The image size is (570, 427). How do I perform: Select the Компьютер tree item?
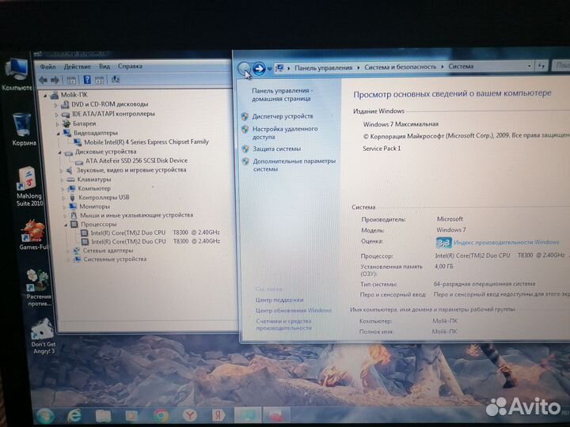94,188
